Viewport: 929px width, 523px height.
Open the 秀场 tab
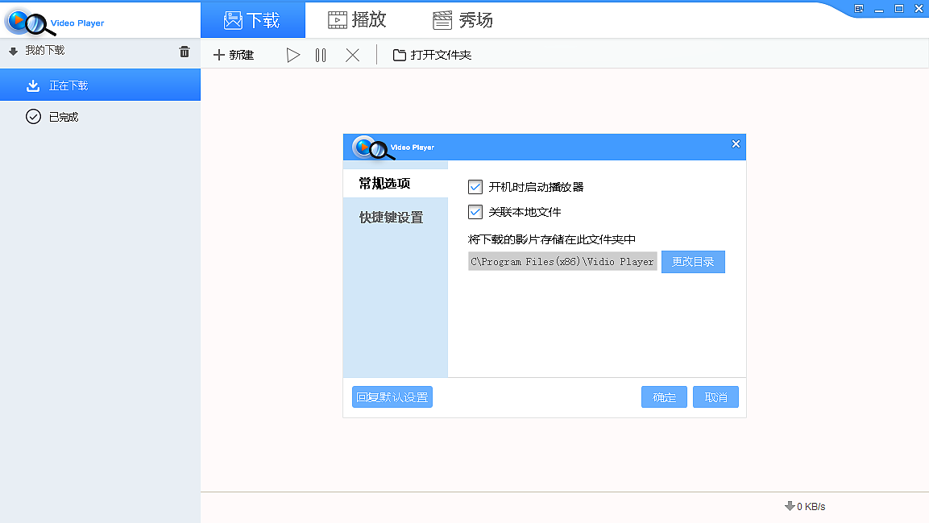click(460, 19)
